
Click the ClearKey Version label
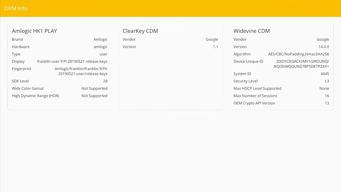(x=129, y=47)
